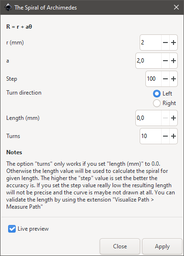
Task: Add one turn with Turns plus
Action: point(174,136)
